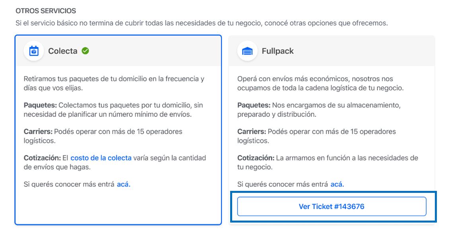Open Ver Ticket #143676
Viewport: 450px width, 238px height.
click(x=332, y=206)
